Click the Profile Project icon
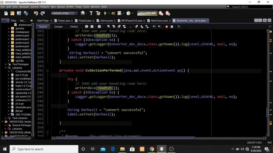 tap(128, 13)
